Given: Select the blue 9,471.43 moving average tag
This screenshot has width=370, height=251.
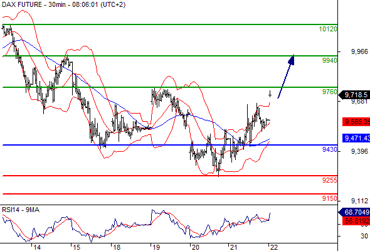Looking at the screenshot, I should pyautogui.click(x=356, y=138).
